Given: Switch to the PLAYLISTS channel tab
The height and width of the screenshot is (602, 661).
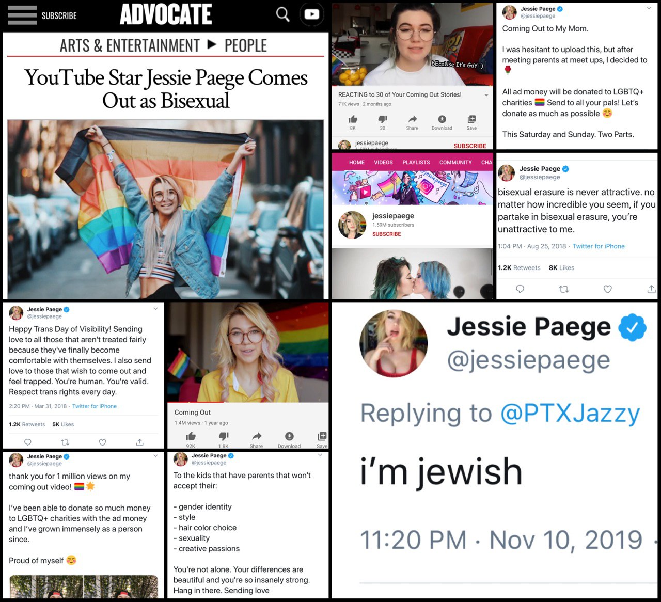Looking at the screenshot, I should (x=416, y=162).
